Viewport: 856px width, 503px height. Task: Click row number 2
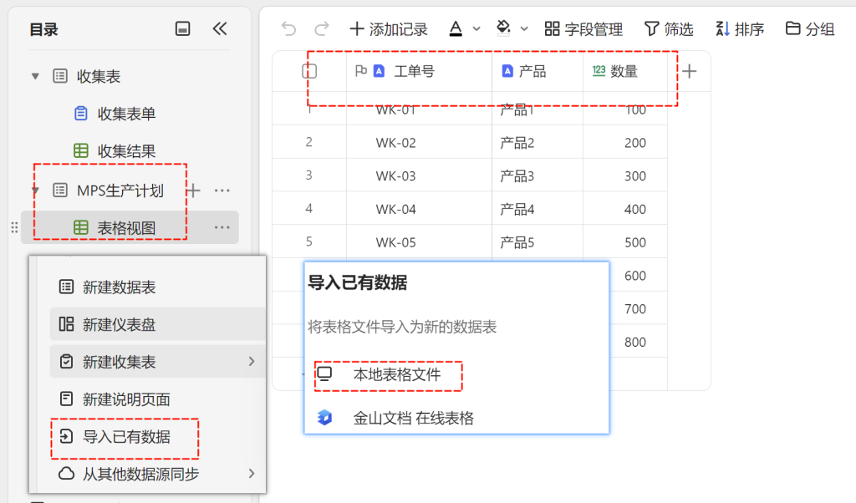309,142
